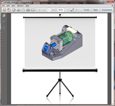Click the Create PDF online icon

tap(9, 10)
